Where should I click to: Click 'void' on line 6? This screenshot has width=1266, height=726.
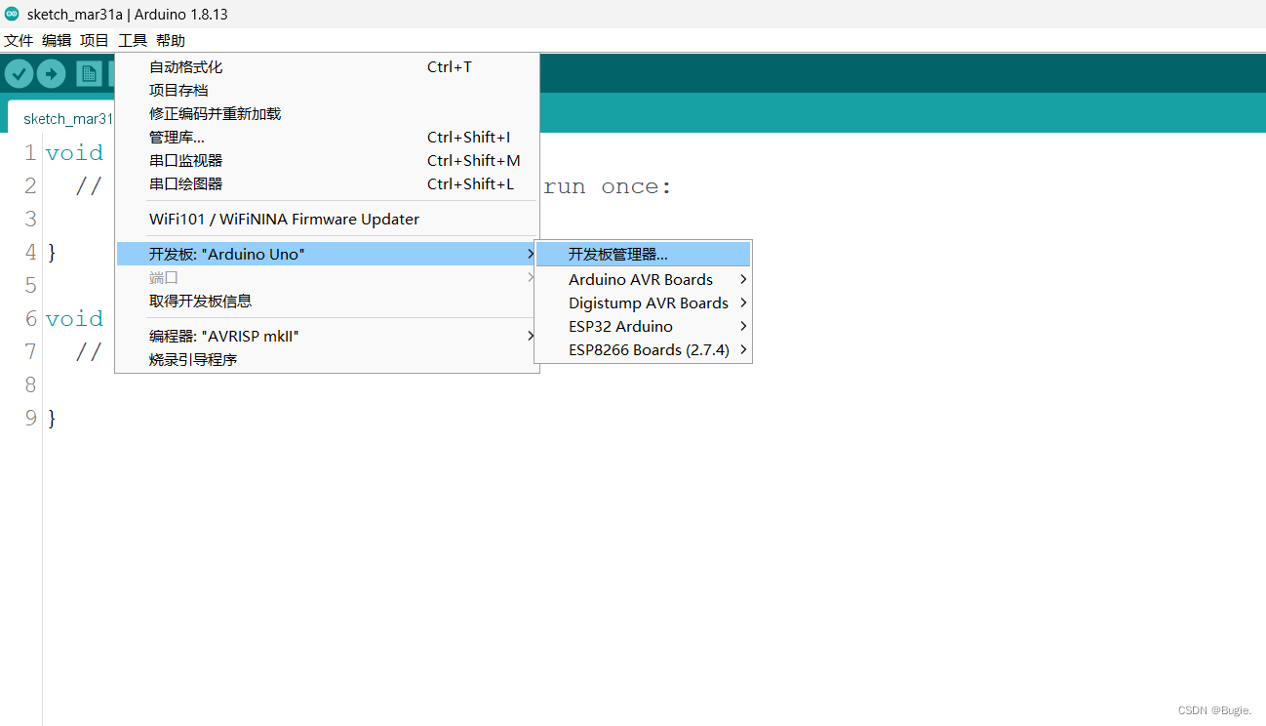coord(74,319)
